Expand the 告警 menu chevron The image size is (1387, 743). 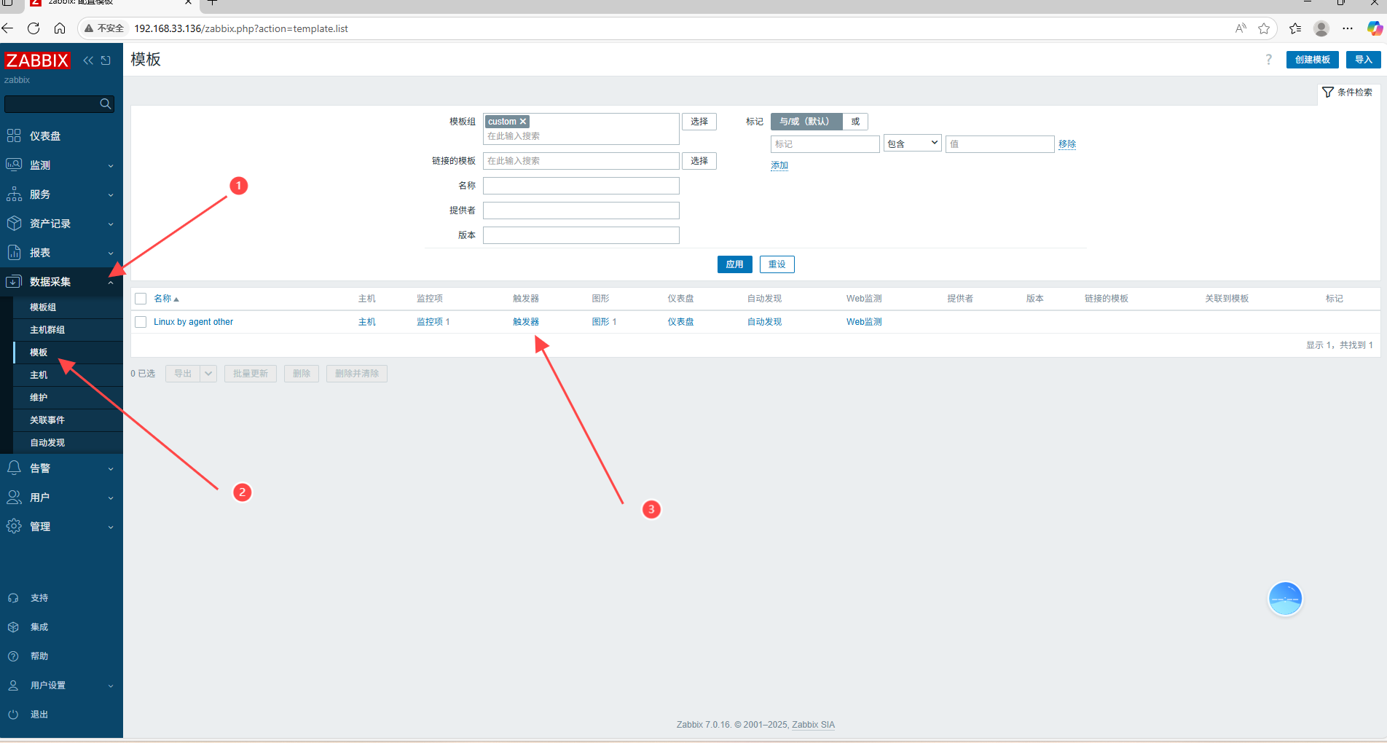point(111,469)
